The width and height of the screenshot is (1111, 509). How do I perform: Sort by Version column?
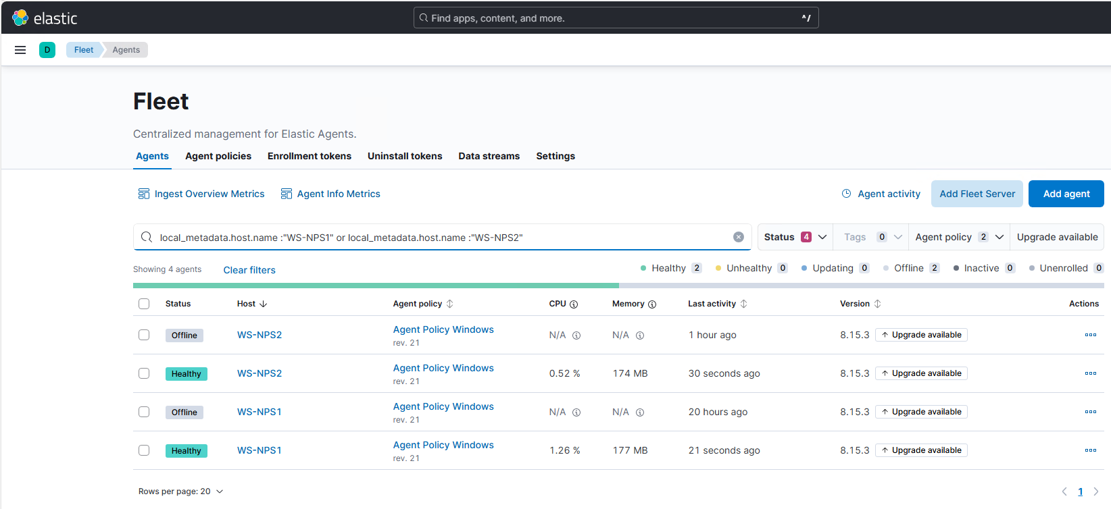point(877,304)
